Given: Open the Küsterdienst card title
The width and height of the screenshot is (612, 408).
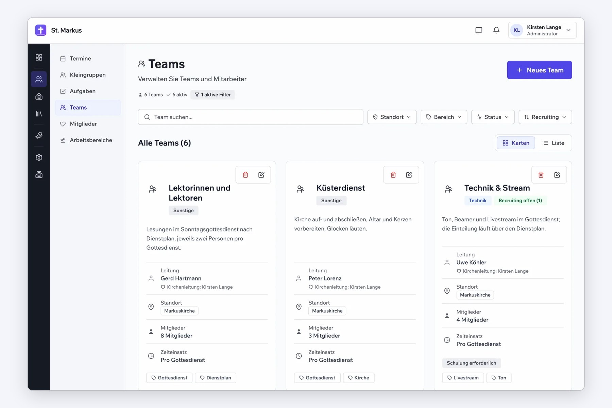Looking at the screenshot, I should [x=341, y=188].
